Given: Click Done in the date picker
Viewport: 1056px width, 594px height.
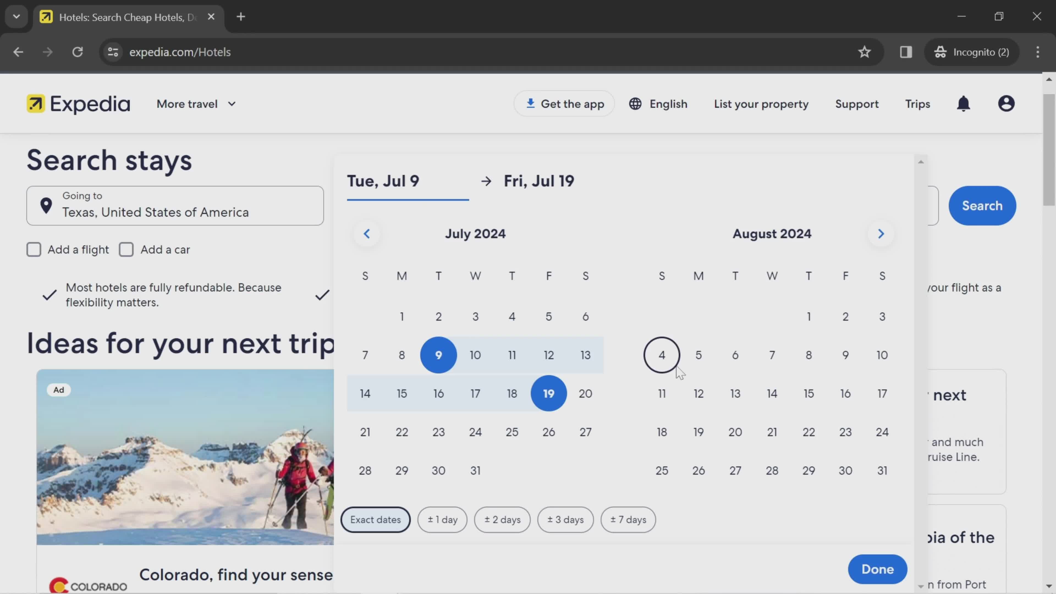Looking at the screenshot, I should [x=877, y=570].
